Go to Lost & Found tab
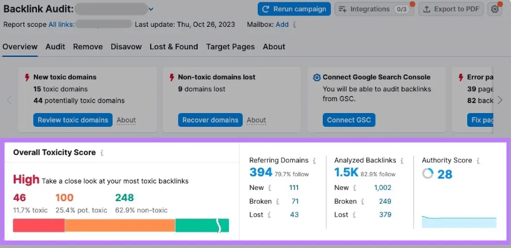This screenshot has width=511, height=248. [174, 47]
